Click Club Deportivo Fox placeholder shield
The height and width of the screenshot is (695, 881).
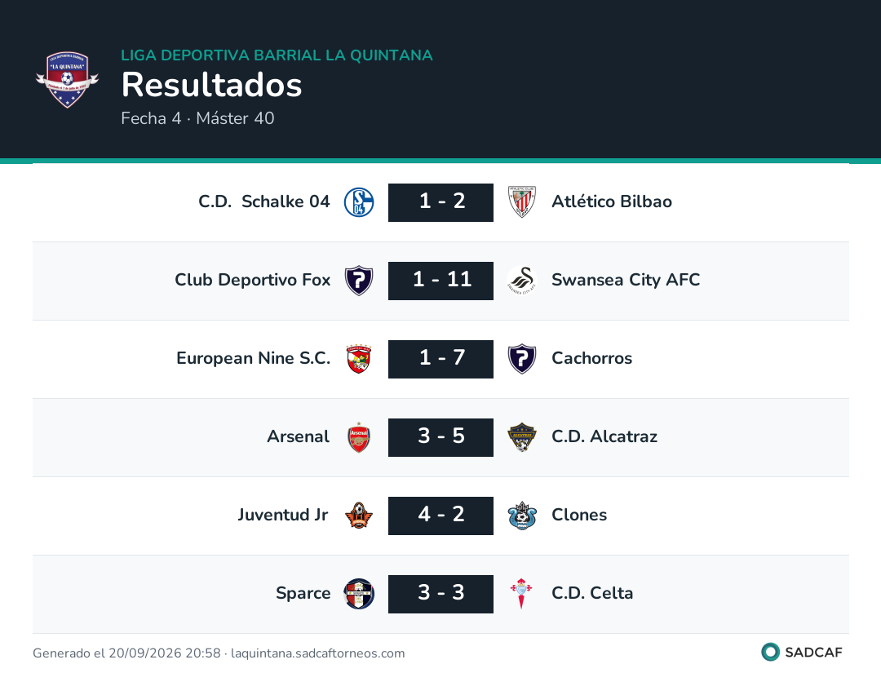[359, 281]
